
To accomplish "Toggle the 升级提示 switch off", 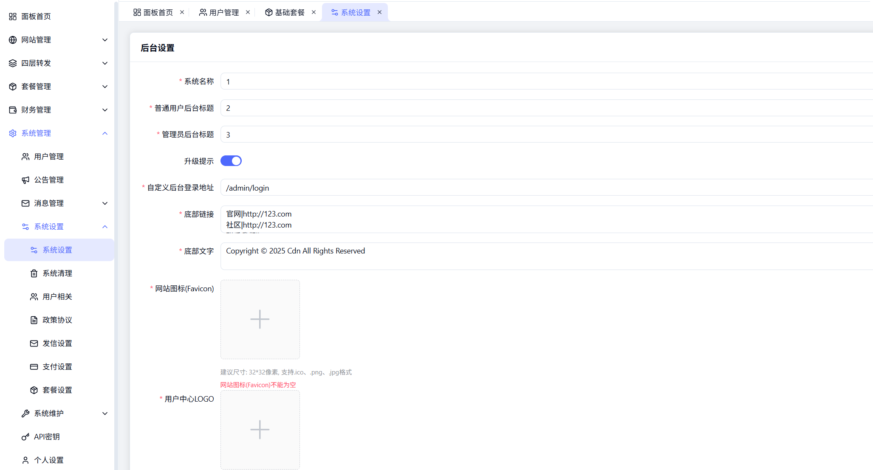I will pyautogui.click(x=231, y=161).
